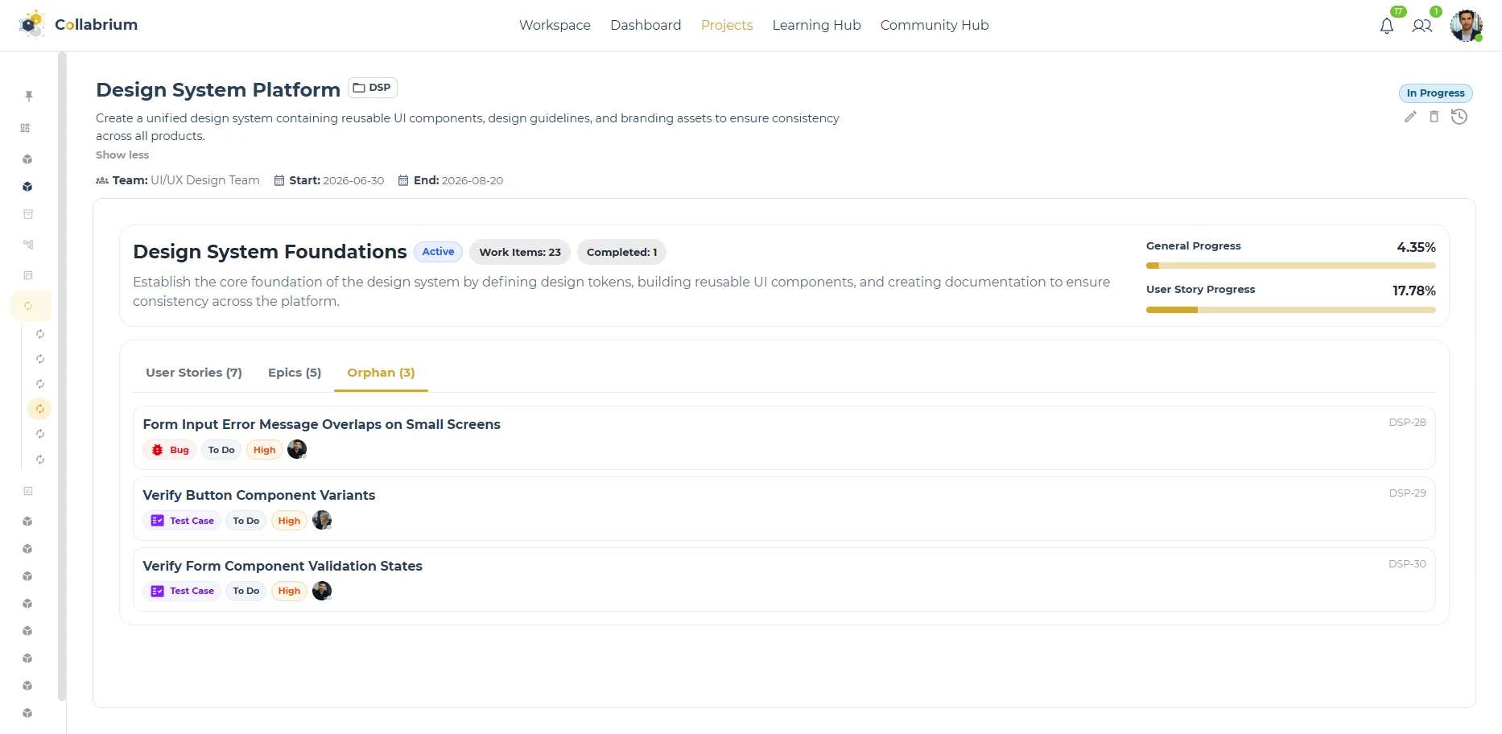This screenshot has height=734, width=1502.
Task: Click the highlighted sprints cycle icon in sidebar
Action: pos(28,306)
